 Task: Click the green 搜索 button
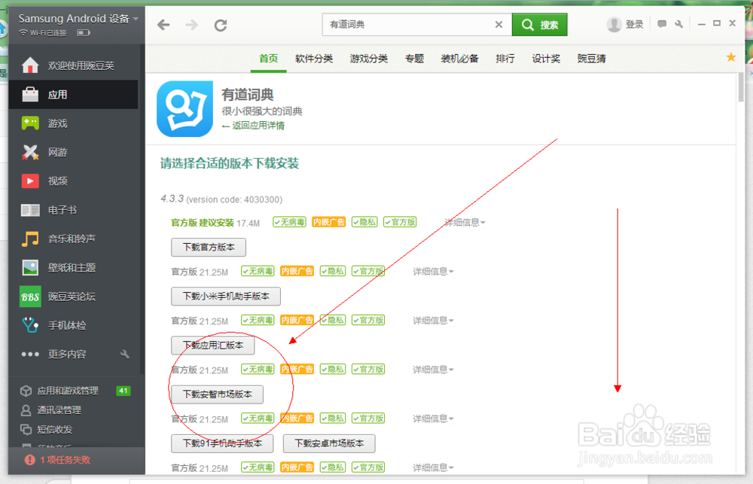point(540,25)
